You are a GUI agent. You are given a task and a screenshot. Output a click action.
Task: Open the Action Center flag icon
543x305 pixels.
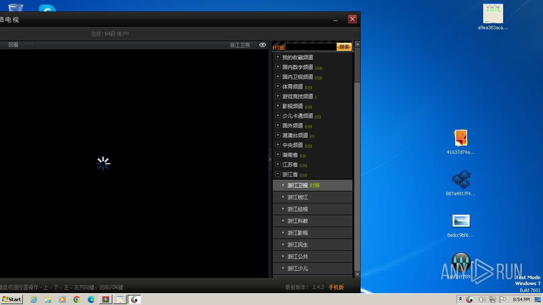(503, 299)
